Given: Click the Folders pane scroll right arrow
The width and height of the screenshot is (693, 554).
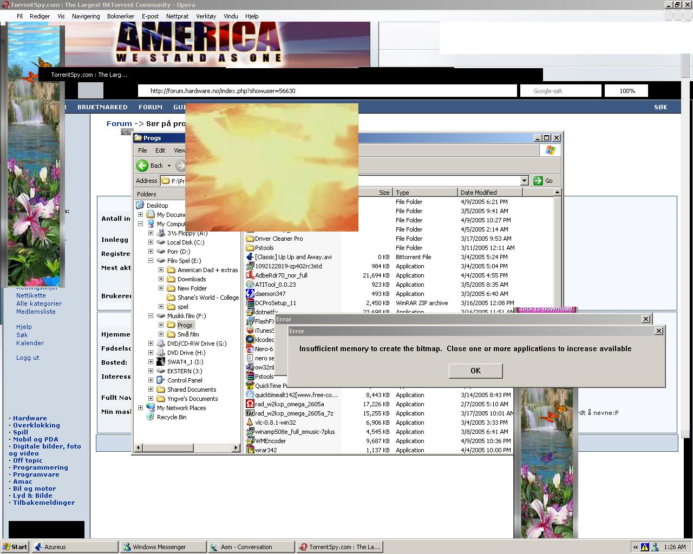Looking at the screenshot, I should pyautogui.click(x=236, y=447).
